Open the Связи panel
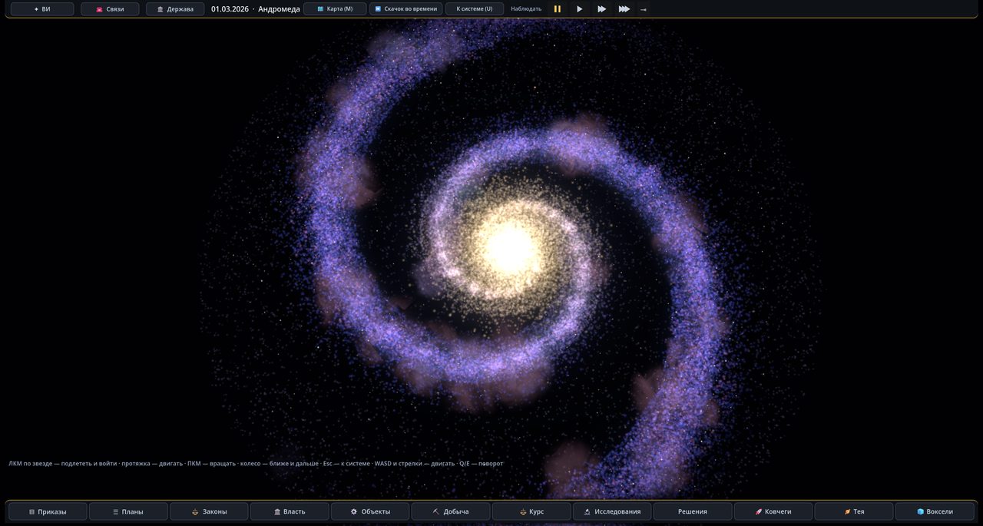This screenshot has width=983, height=526. 110,9
